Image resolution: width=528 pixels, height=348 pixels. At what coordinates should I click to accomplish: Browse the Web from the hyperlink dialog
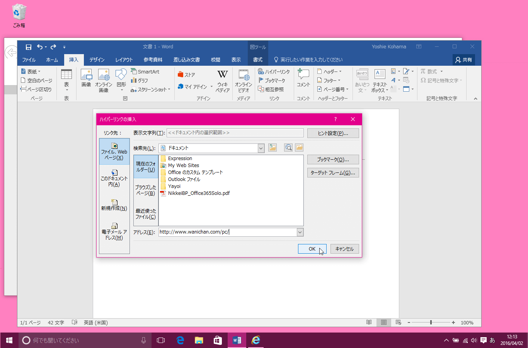point(288,148)
